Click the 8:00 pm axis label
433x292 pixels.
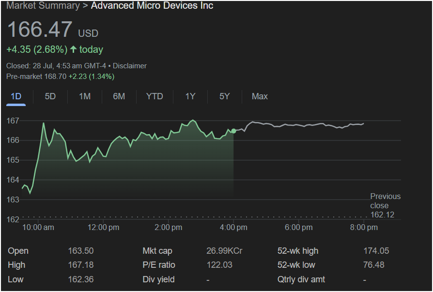pos(364,228)
